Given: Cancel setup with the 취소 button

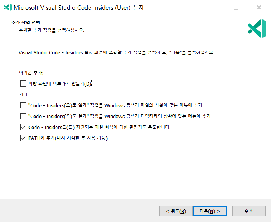Looking at the screenshot, I should (x=249, y=211).
